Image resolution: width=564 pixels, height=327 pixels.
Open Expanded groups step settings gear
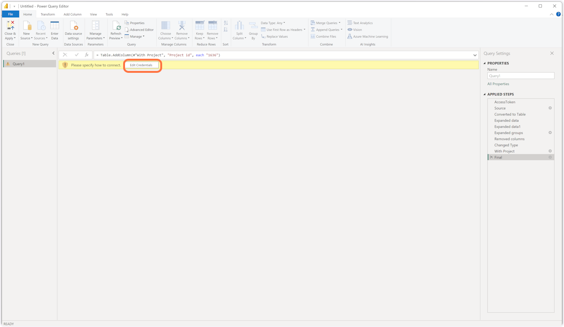(x=550, y=132)
